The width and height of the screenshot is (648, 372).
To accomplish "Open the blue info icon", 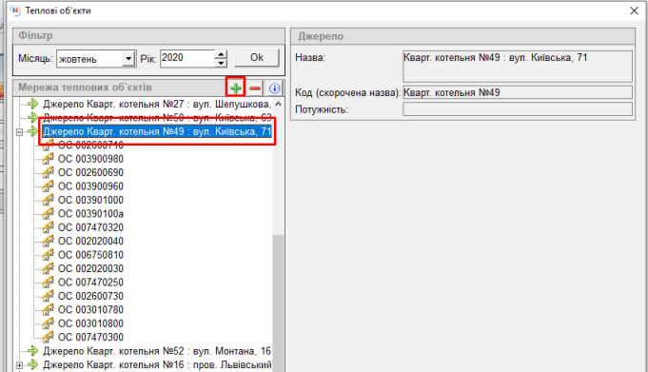I will (274, 88).
